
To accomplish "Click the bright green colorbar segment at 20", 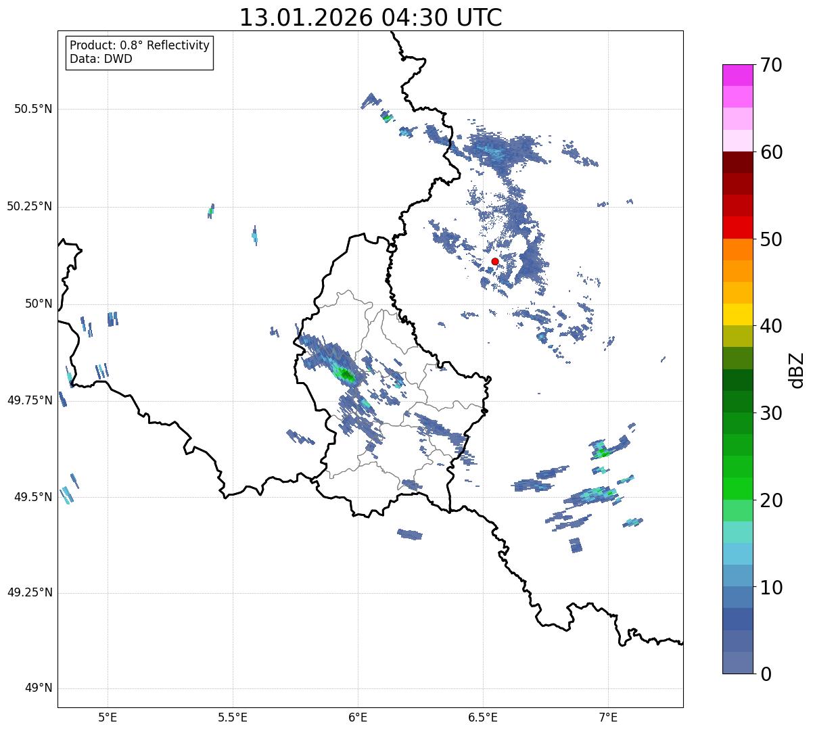I will 738,488.
